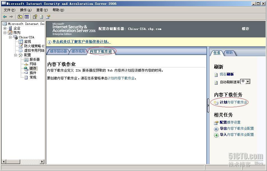Image resolution: width=267 pixels, height=171 pixels.
Task: Click the 缓存 cache icon in tree
Action: tap(26, 68)
